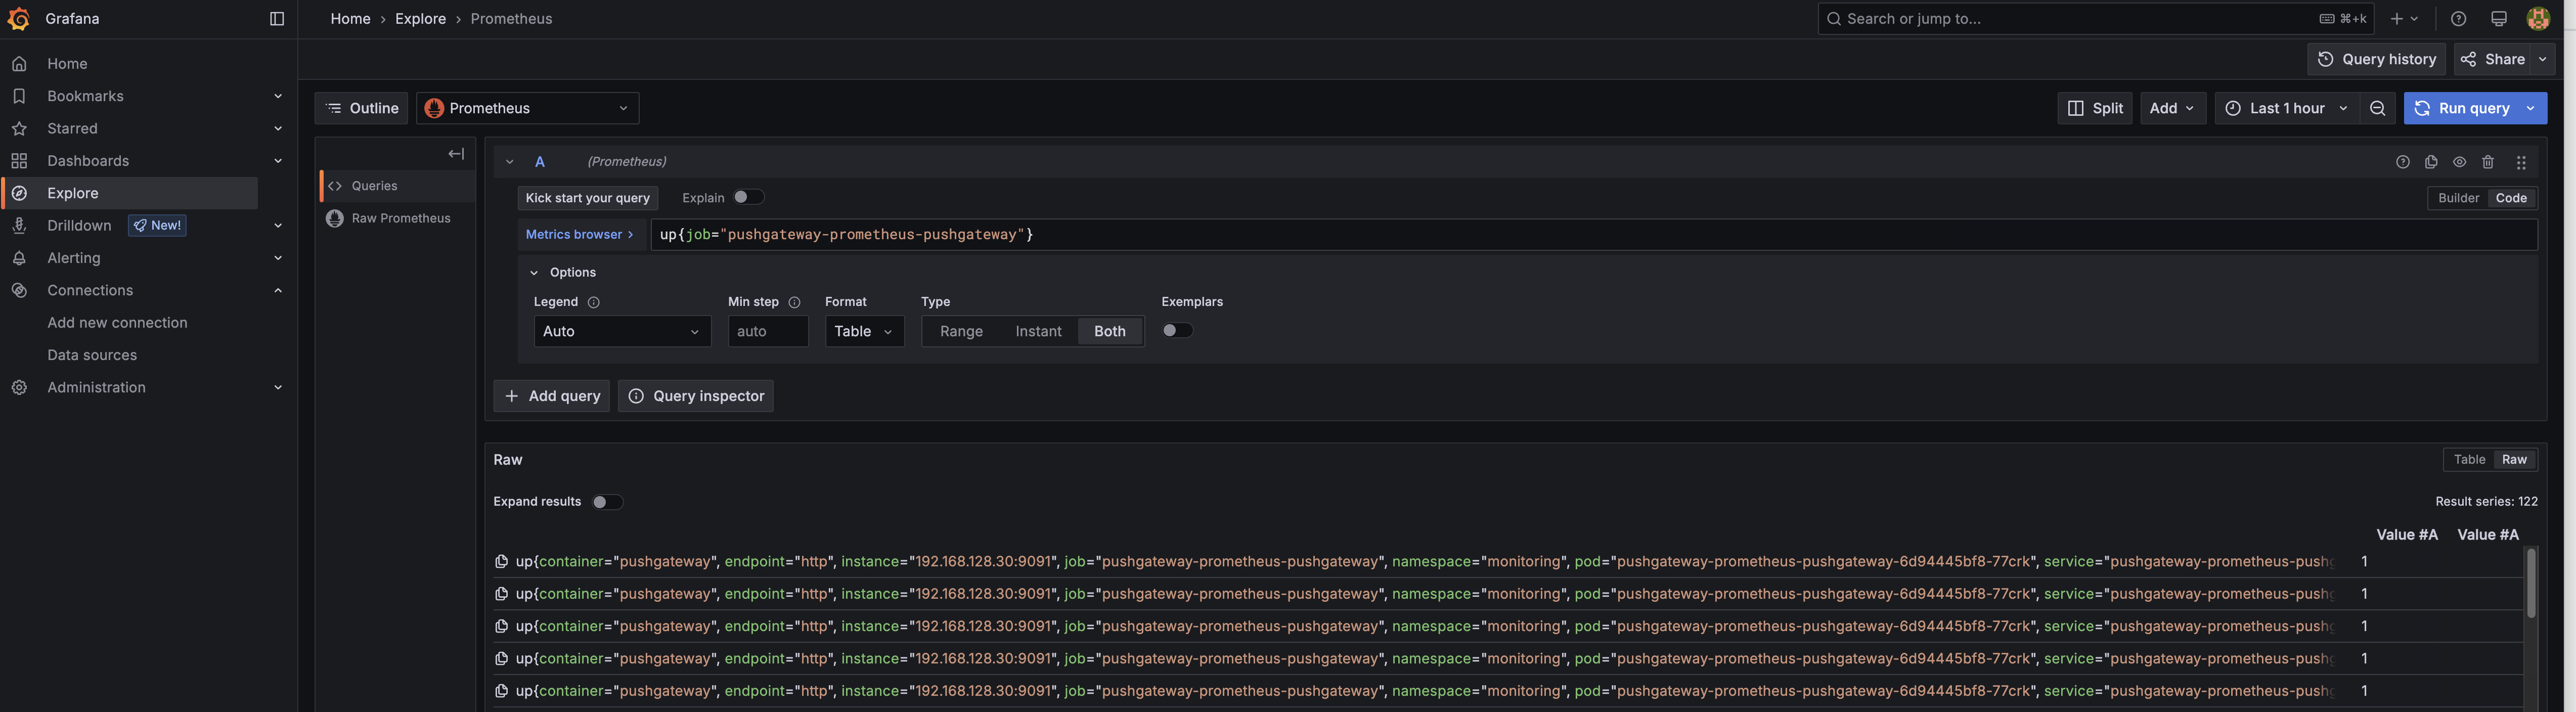Toggle the Outline panel button
The height and width of the screenshot is (712, 2576).
click(361, 108)
